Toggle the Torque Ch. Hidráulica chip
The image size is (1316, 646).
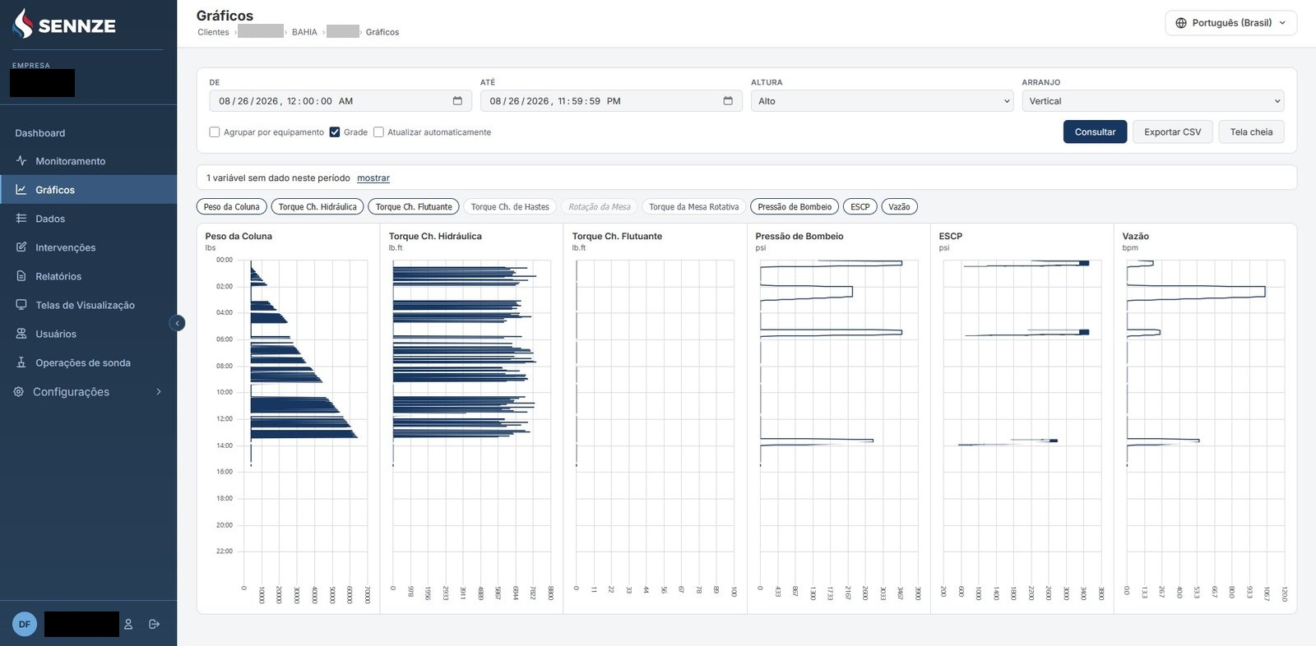pyautogui.click(x=317, y=207)
